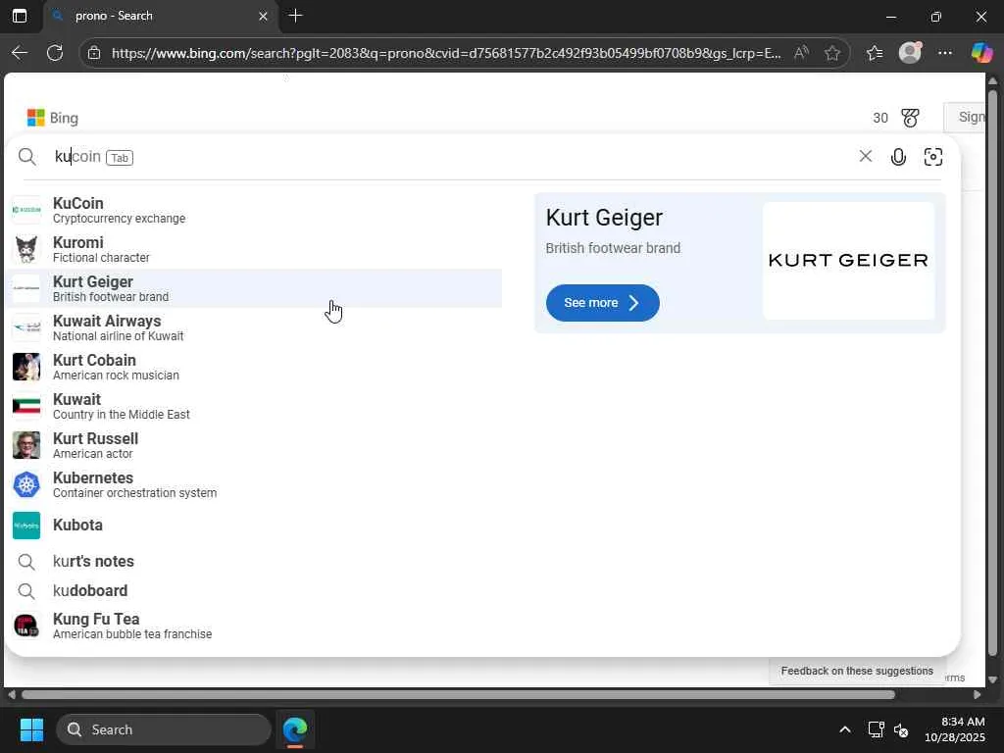Show hidden system tray icons
The image size is (1004, 753).
[x=845, y=729]
